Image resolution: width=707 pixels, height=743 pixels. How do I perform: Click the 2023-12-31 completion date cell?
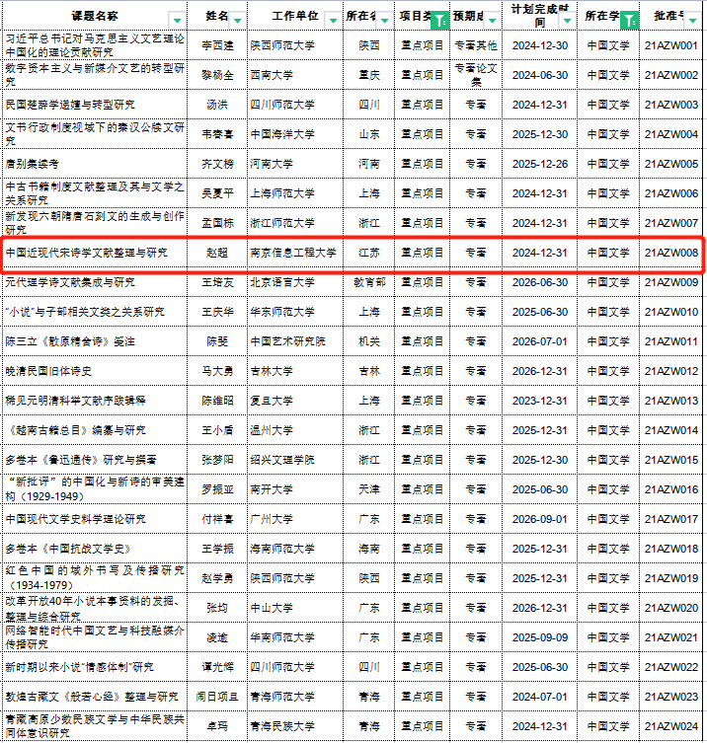click(539, 402)
